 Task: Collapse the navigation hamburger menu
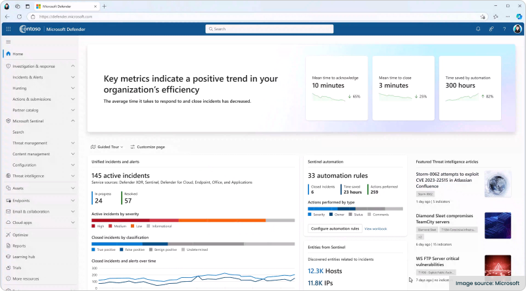pos(9,41)
